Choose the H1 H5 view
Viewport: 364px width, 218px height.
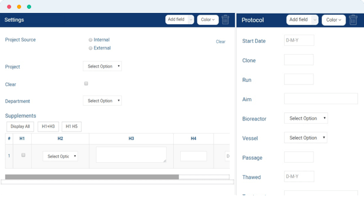point(72,127)
